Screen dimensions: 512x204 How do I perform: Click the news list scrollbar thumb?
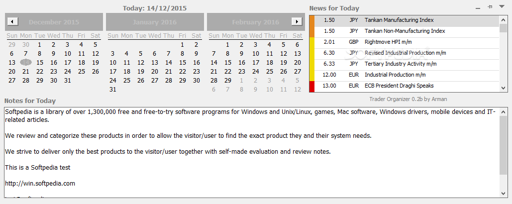pos(504,28)
